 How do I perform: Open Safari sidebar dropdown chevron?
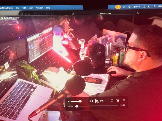point(40,14)
